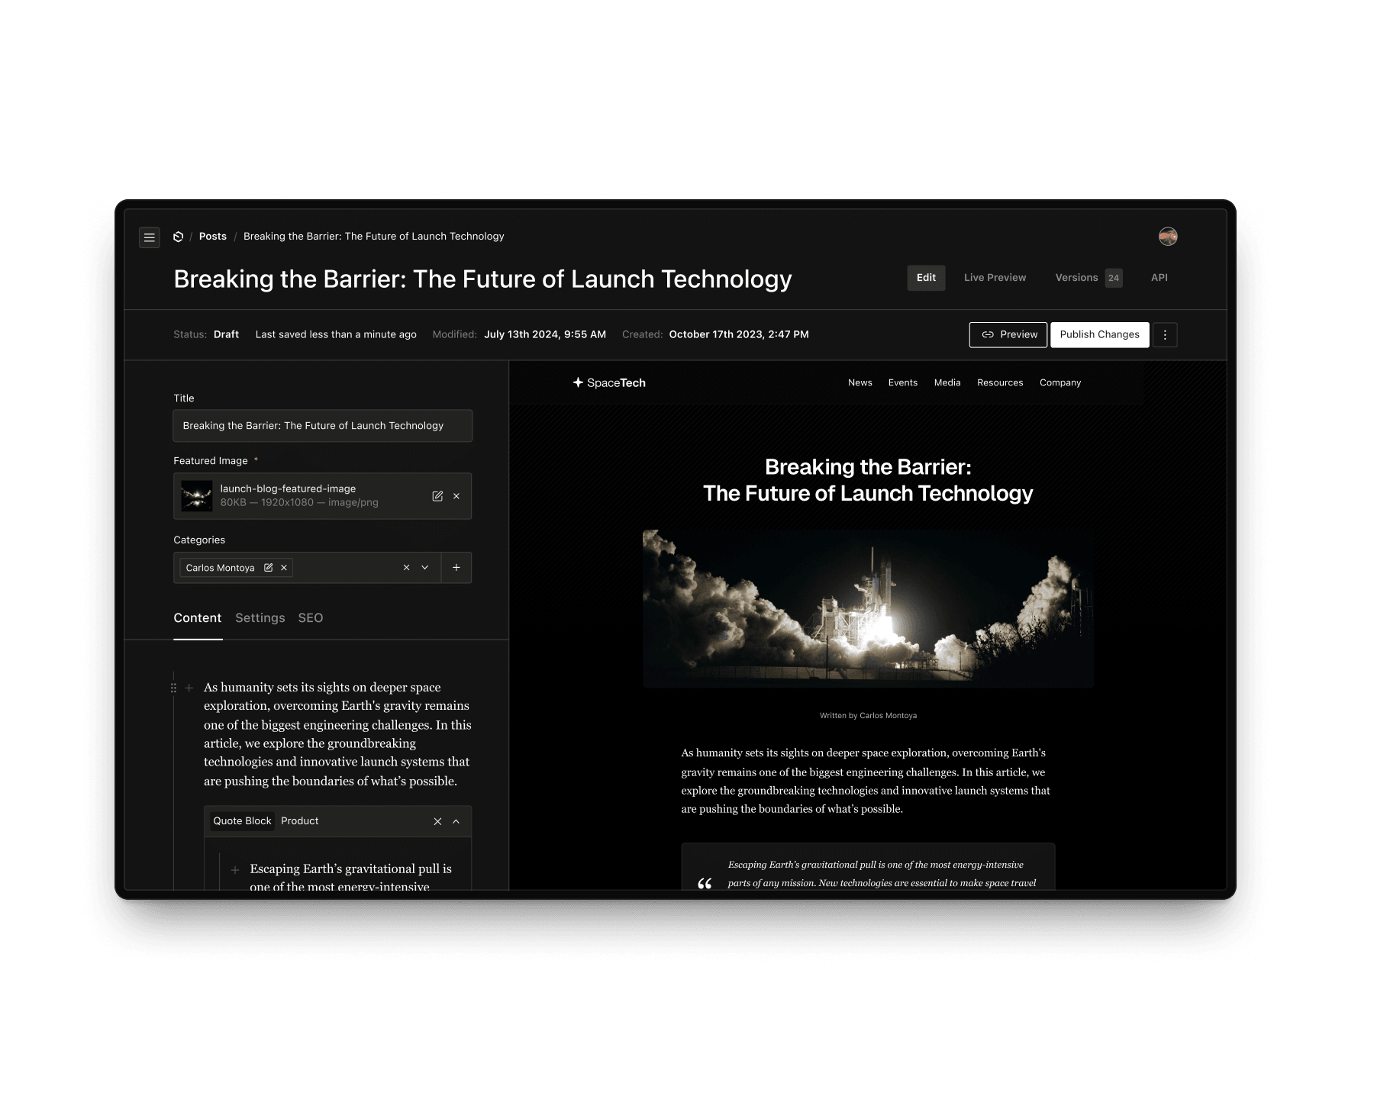Collapse the Quote Block with the chevron
The height and width of the screenshot is (1099, 1374).
coord(456,821)
